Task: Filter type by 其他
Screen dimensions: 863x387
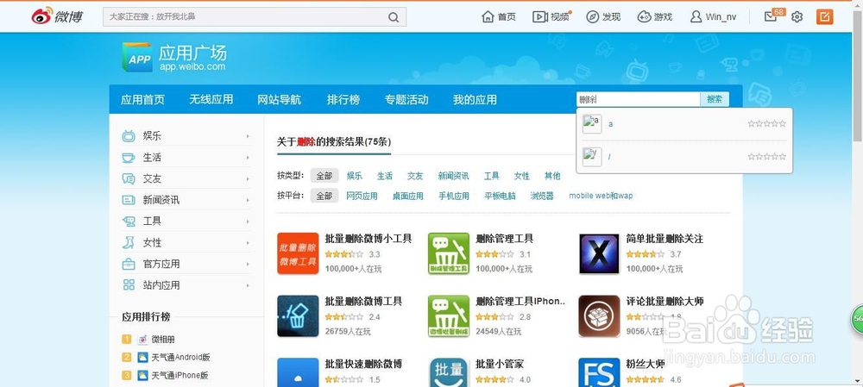Action: pos(552,176)
